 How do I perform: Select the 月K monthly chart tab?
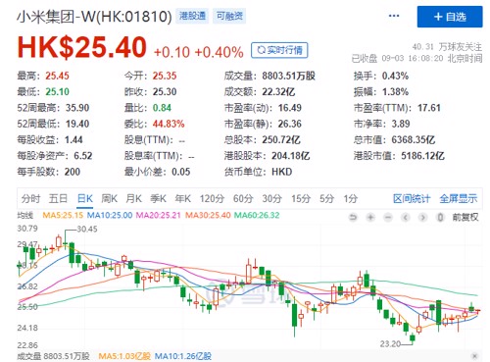[x=133, y=198]
